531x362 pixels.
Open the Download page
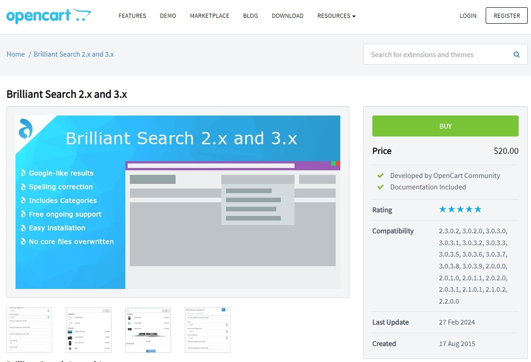tap(288, 16)
